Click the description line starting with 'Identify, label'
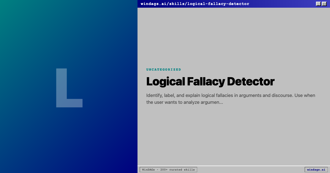 [230, 96]
